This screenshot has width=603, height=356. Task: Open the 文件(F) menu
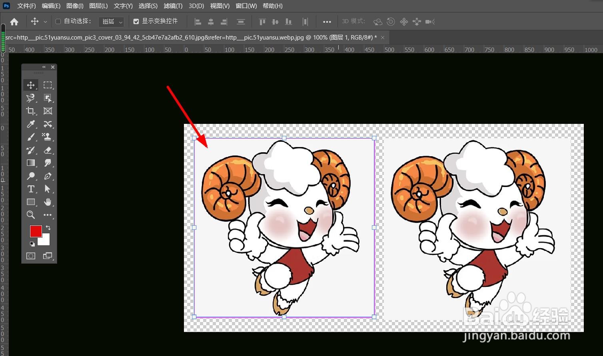tap(26, 6)
